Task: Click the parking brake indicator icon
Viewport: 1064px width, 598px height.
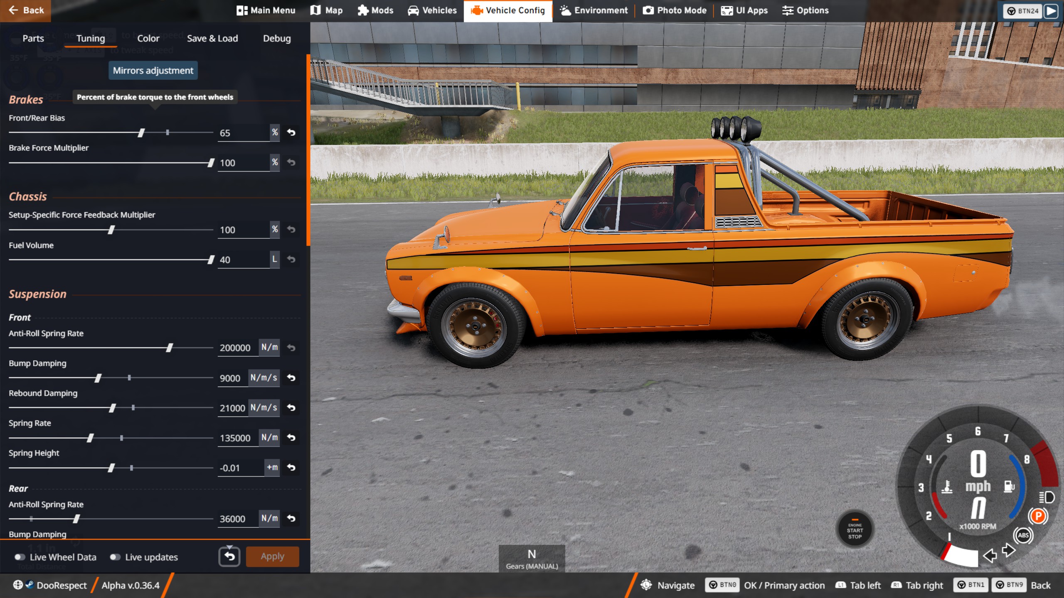Action: pos(1038,516)
